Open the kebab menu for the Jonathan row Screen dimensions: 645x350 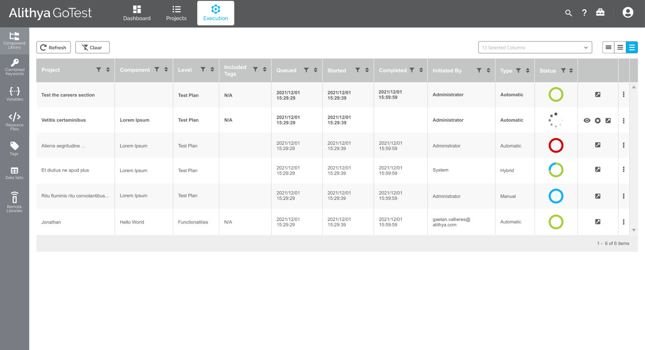[623, 222]
